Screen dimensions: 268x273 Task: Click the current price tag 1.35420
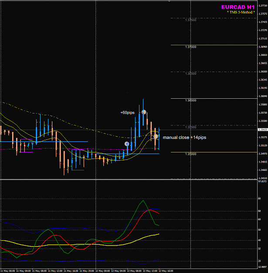tap(263, 130)
